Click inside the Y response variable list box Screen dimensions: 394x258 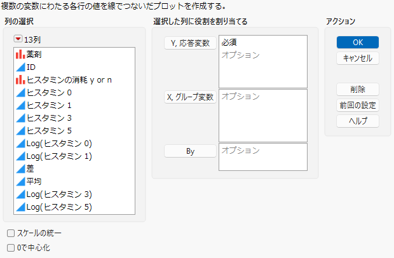tap(263, 62)
